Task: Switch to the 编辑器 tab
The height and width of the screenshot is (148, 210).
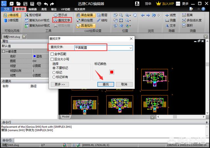Action: point(32,9)
